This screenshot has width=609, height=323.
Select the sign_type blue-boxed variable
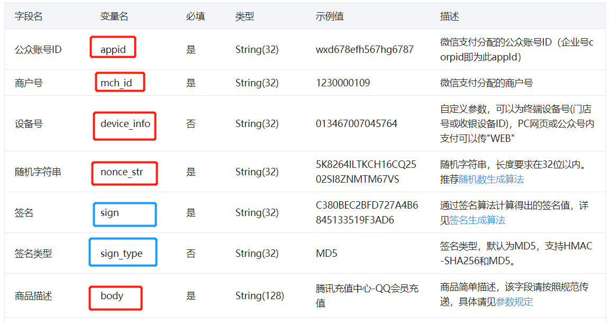(x=123, y=252)
